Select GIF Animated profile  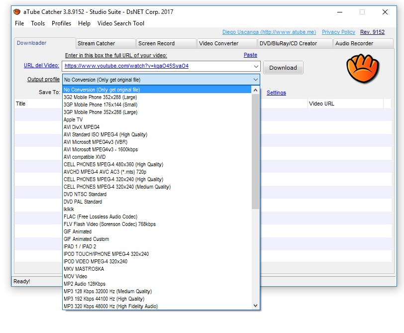157,232
